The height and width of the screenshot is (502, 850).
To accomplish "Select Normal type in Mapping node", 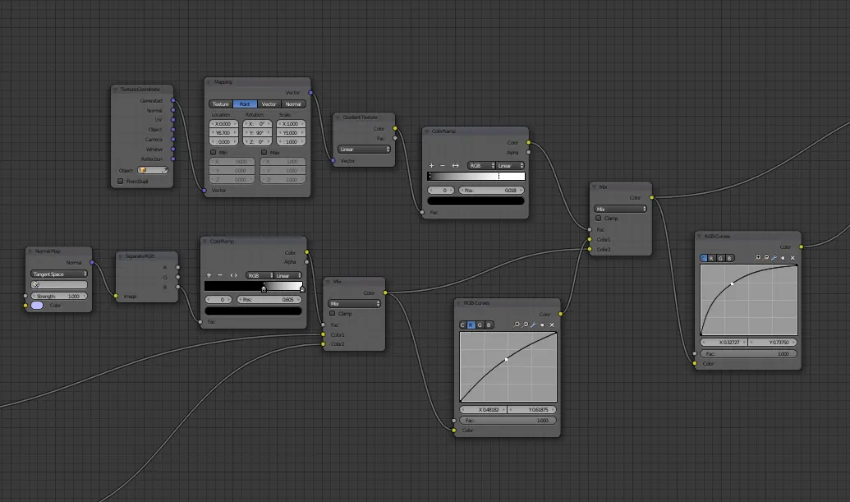I will point(293,104).
